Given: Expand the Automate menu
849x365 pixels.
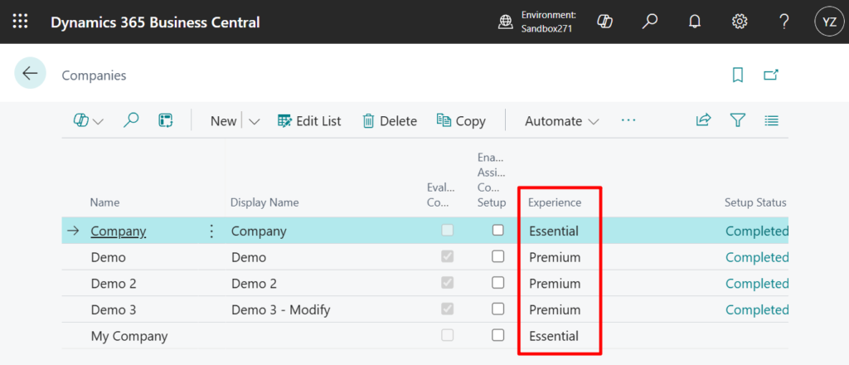Looking at the screenshot, I should click(x=561, y=121).
